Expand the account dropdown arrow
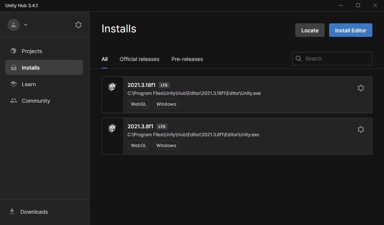Viewport: 384px width, 225px height. point(26,25)
